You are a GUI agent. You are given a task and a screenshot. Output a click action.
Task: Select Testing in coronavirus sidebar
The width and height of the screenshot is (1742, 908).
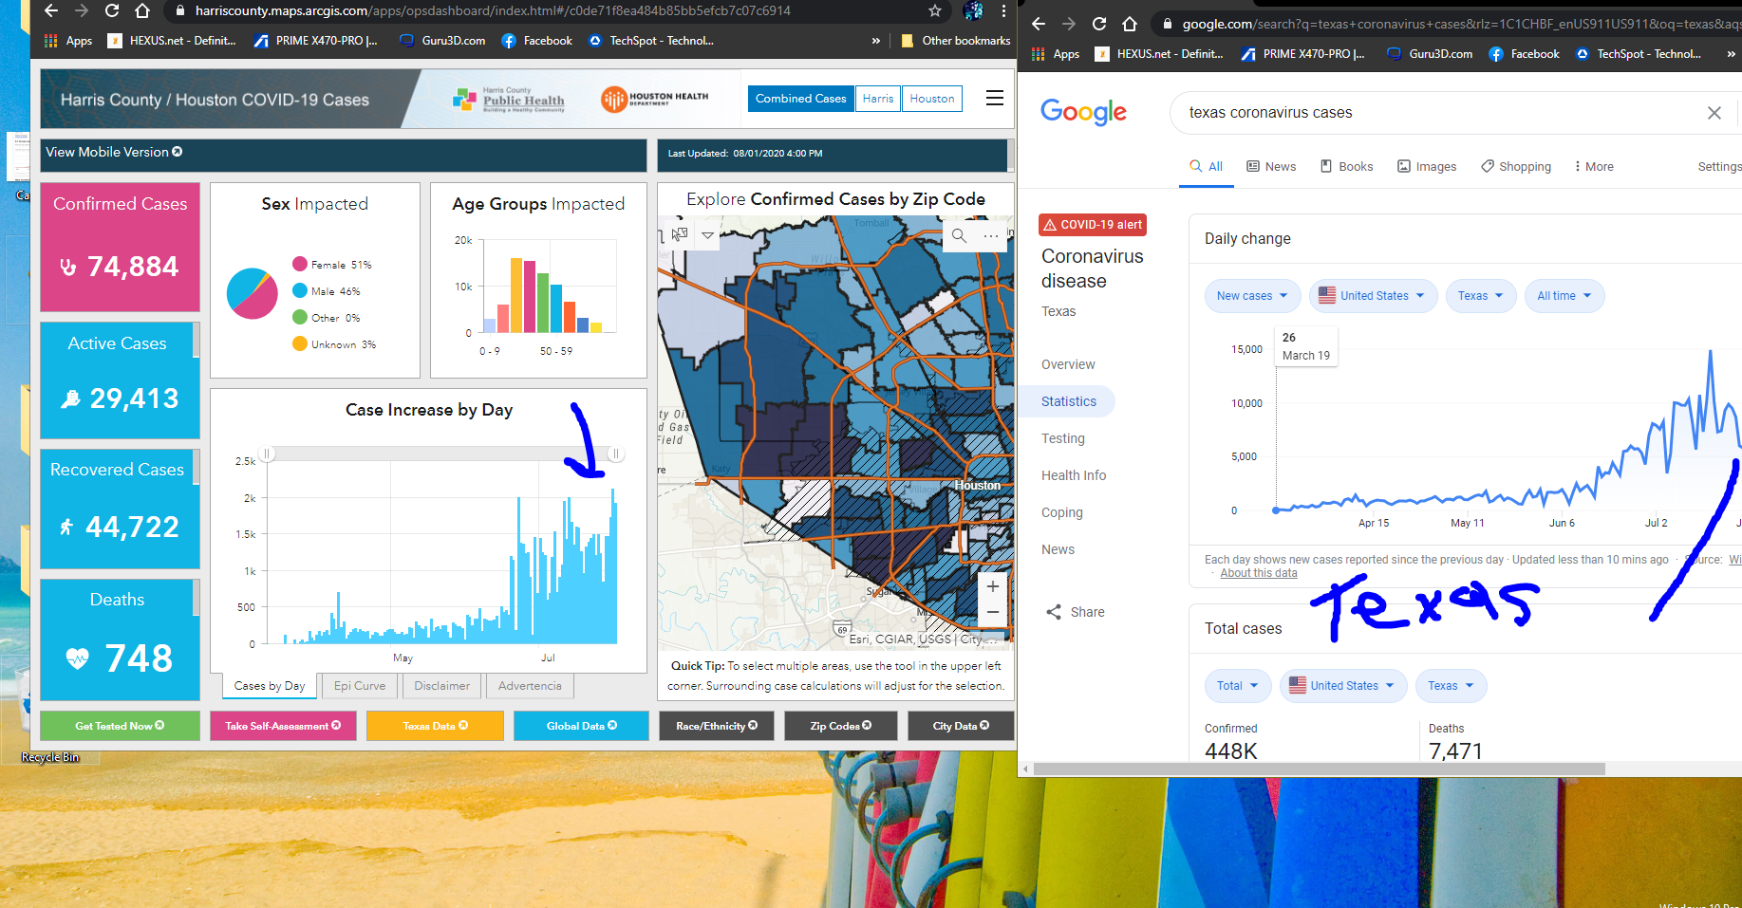[x=1063, y=438]
